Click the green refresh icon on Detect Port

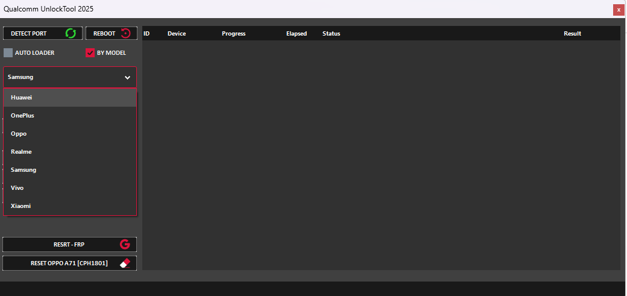click(71, 33)
